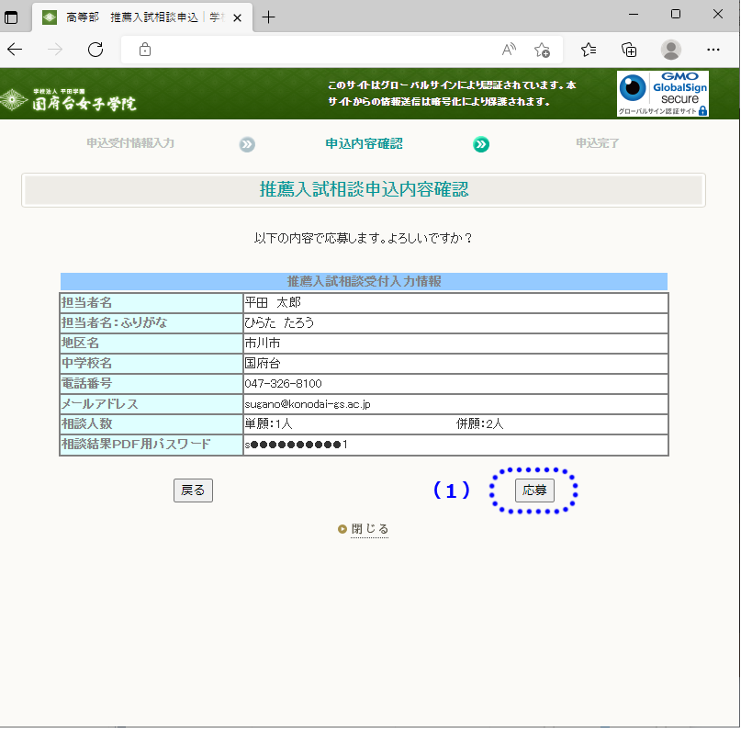Click the 閉じる link

[x=369, y=529]
